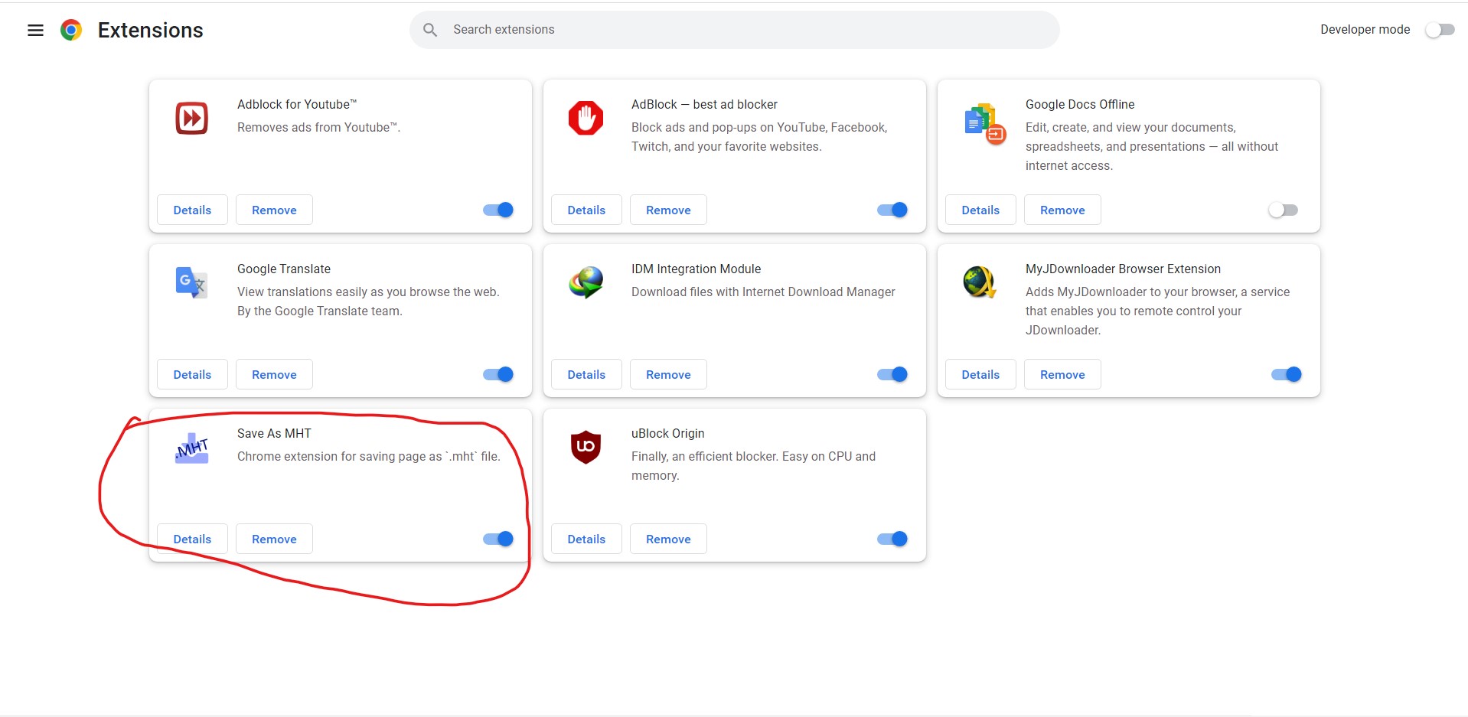Click the Google Docs Offline icon
Viewport: 1468px width, 717px height.
tap(985, 123)
